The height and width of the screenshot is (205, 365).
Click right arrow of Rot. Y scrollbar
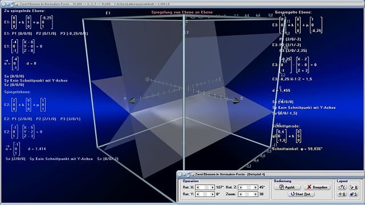pos(212,194)
